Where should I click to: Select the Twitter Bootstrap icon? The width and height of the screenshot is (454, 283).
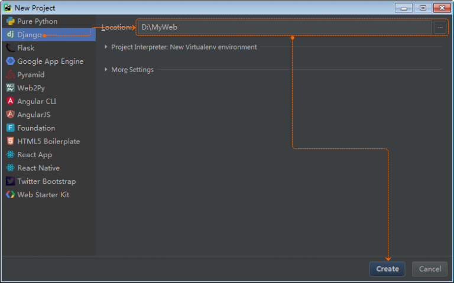(x=10, y=181)
